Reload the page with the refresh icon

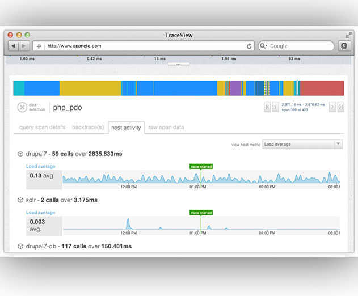[249, 46]
